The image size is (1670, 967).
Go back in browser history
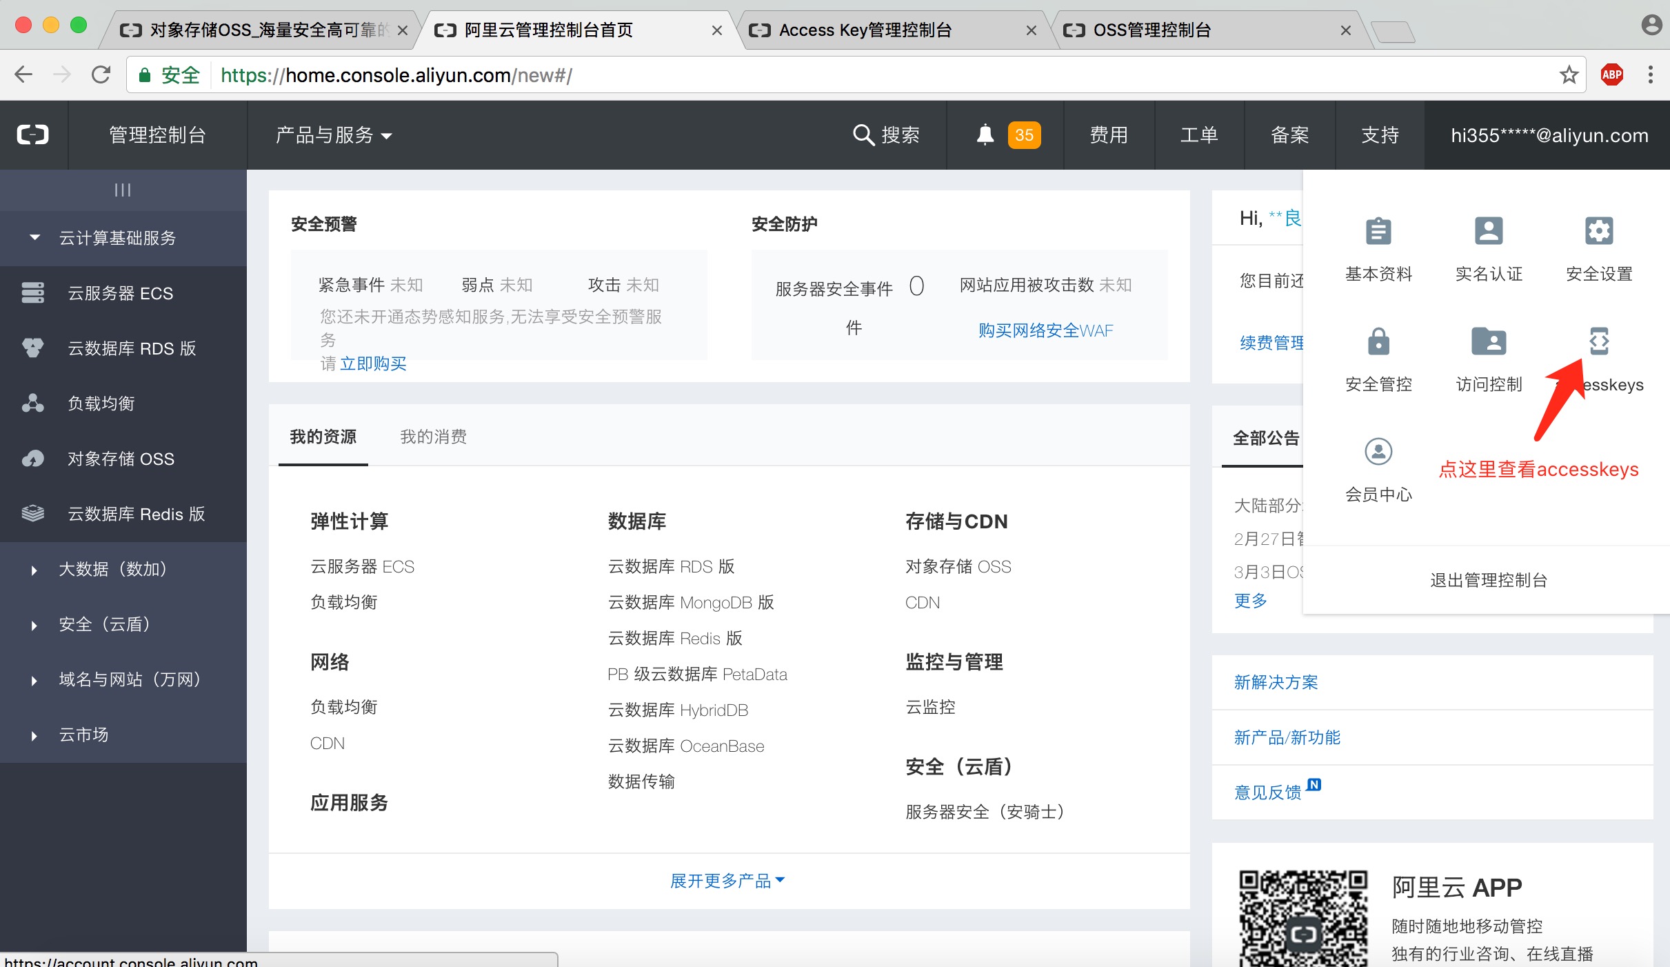23,74
